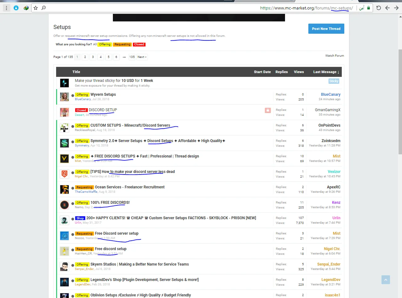This screenshot has height=298, width=402.
Task: Reload the page using the refresh icon
Action: [x=379, y=8]
